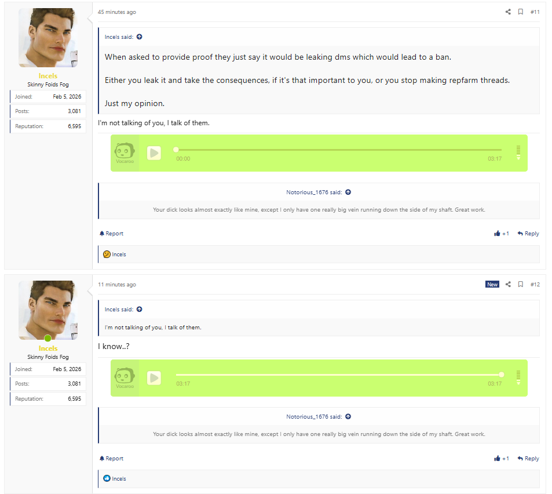Open audio options dots in post #12's player
552x494 pixels.
518,377
